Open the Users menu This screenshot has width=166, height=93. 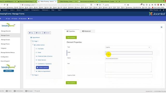(12, 10)
